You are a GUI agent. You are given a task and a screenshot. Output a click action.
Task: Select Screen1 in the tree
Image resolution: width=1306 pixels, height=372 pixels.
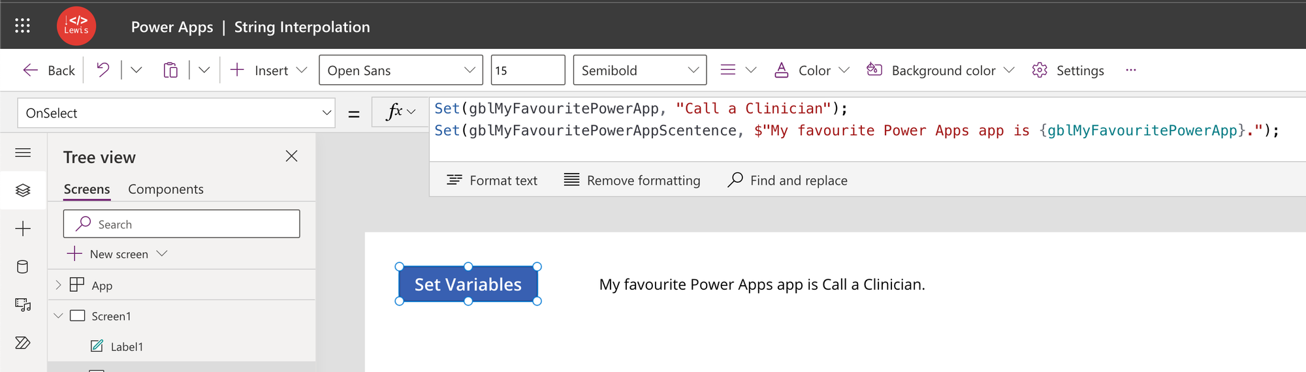coord(111,316)
